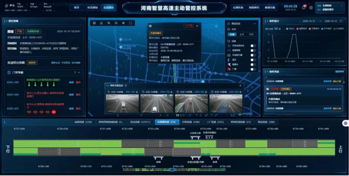Open the notification bell with red badge
This screenshot has height=176, width=349.
tap(304, 7)
